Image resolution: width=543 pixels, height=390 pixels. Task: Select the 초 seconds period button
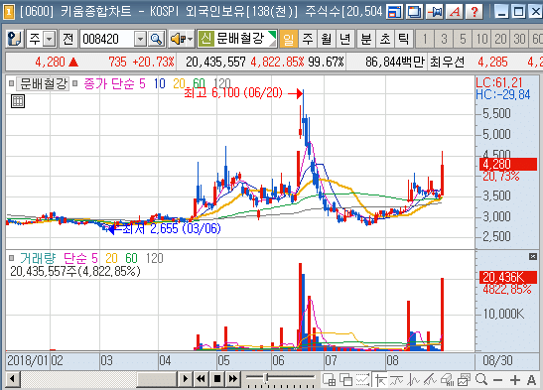[x=385, y=39]
